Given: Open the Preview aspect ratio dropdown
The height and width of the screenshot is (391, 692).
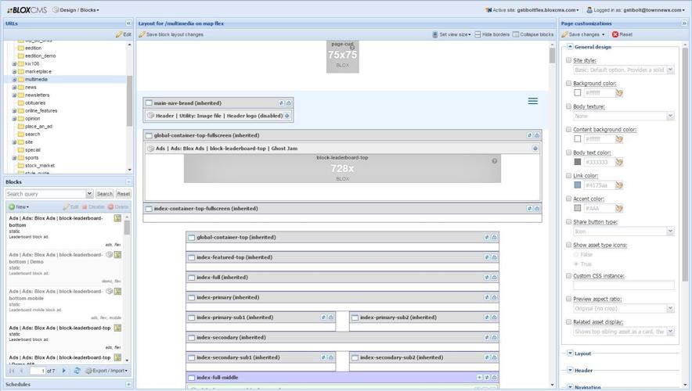Looking at the screenshot, I should tap(670, 309).
